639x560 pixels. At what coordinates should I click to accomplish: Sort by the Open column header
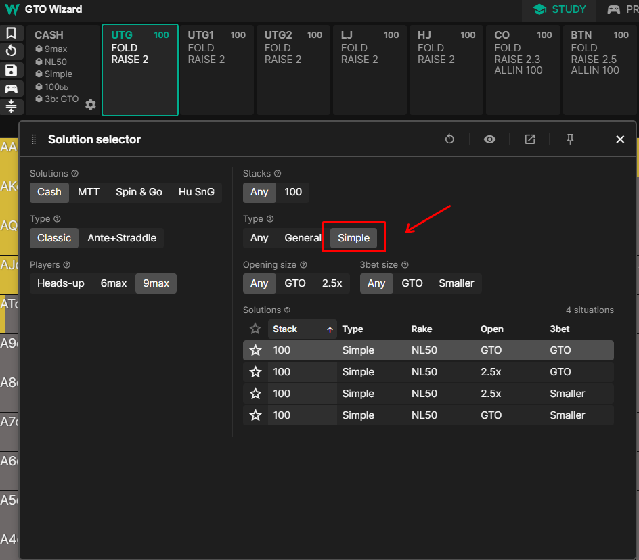492,329
